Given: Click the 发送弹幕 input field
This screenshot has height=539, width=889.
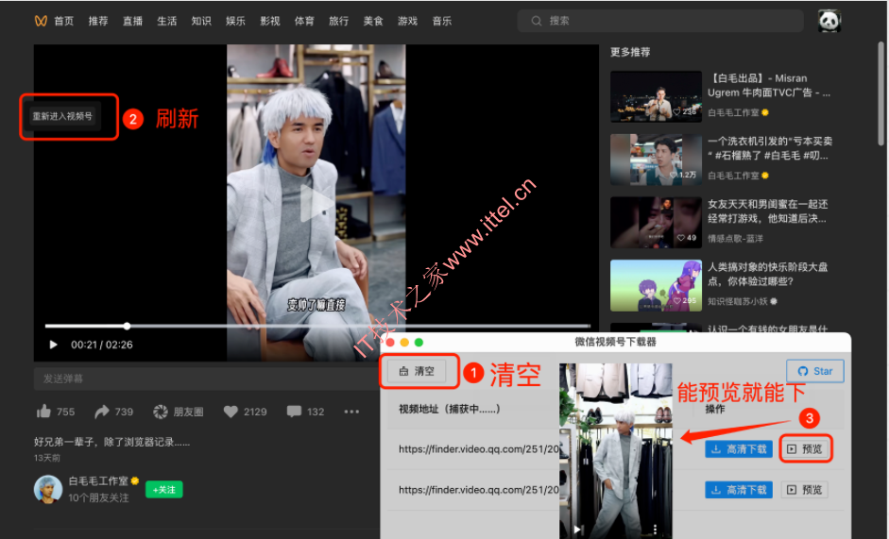Looking at the screenshot, I should 207,379.
